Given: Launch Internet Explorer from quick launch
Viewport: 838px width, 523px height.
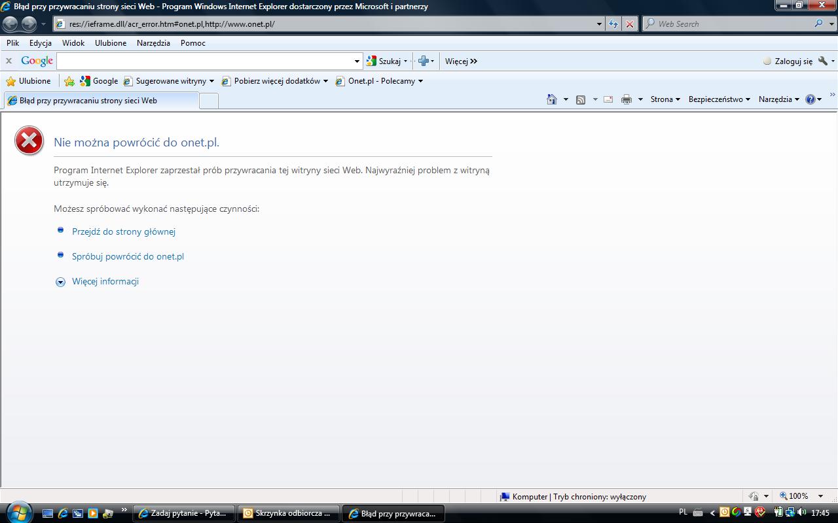Looking at the screenshot, I should (63, 513).
